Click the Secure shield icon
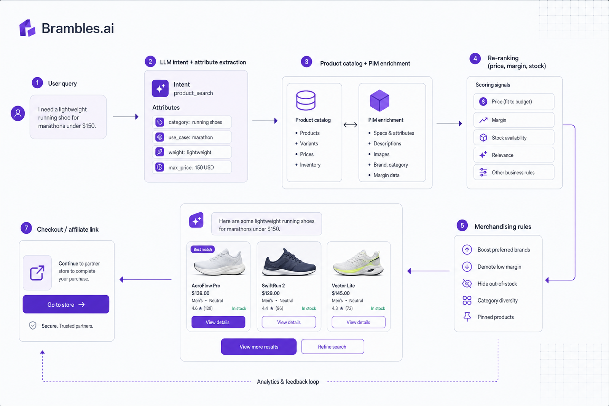 click(x=33, y=325)
